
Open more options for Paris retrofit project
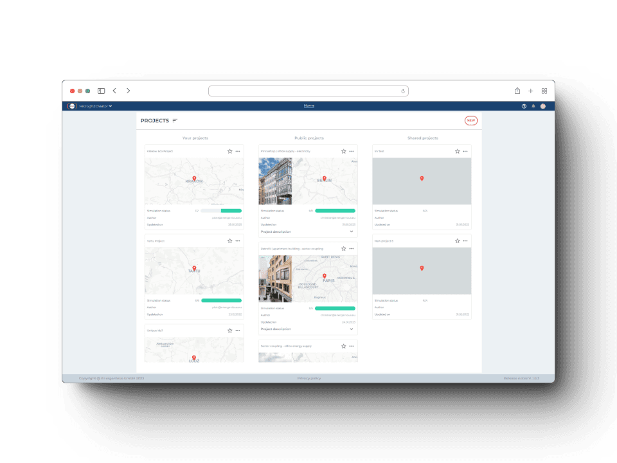pos(352,248)
